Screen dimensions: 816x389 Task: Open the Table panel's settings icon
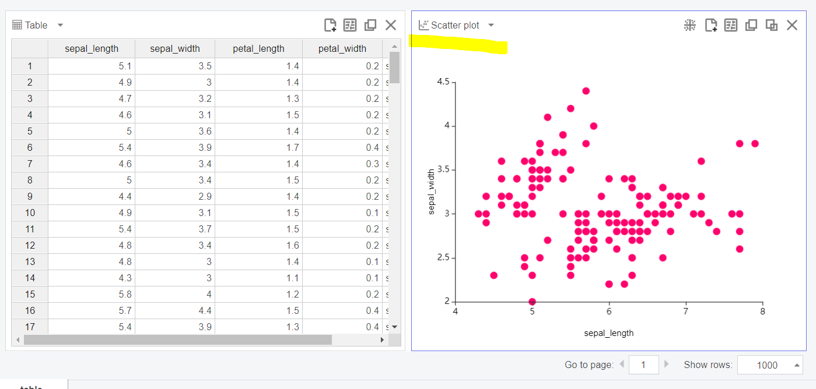350,25
